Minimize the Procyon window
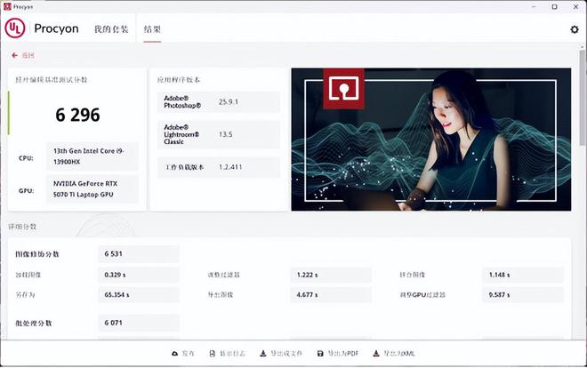Image resolution: width=587 pixels, height=368 pixels. (x=534, y=7)
